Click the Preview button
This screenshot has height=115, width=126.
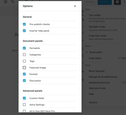(90, 2)
